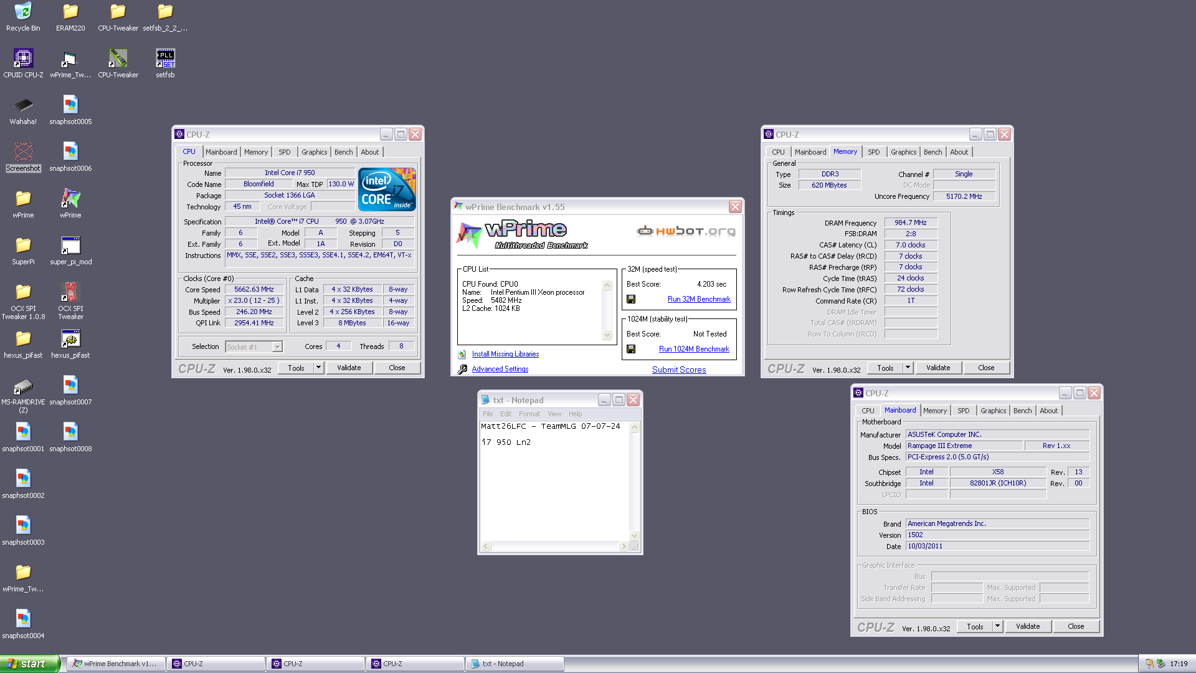
Task: Click Validate in the CPU-Z CPU window
Action: tap(349, 368)
